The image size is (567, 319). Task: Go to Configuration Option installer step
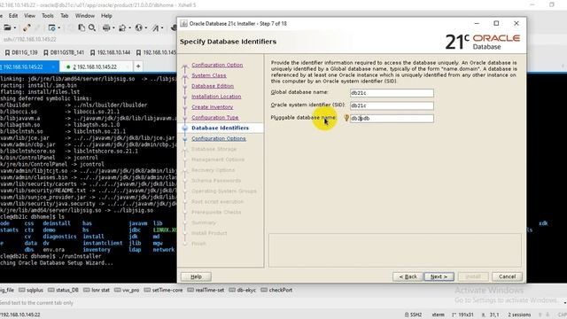point(217,65)
